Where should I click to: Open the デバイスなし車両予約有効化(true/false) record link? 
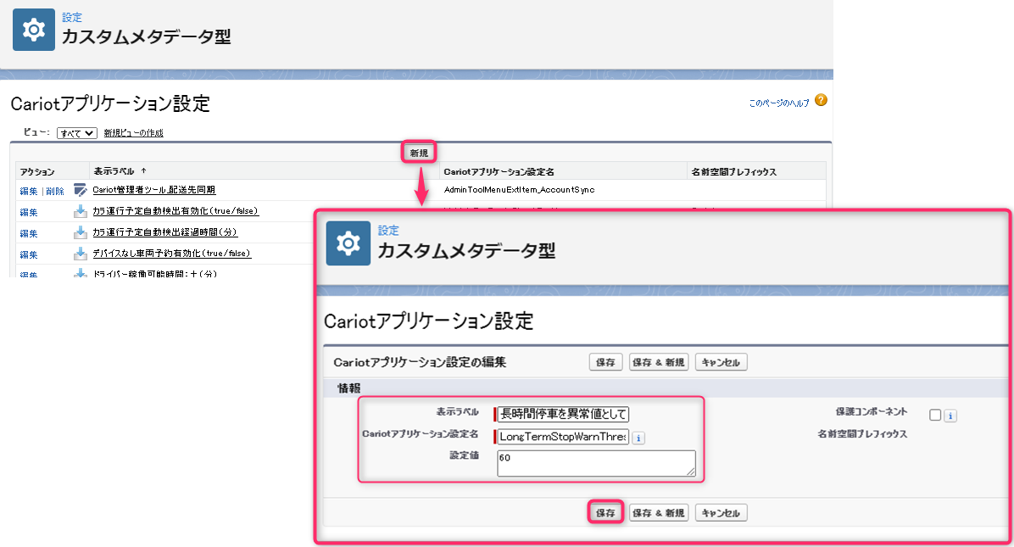click(172, 254)
